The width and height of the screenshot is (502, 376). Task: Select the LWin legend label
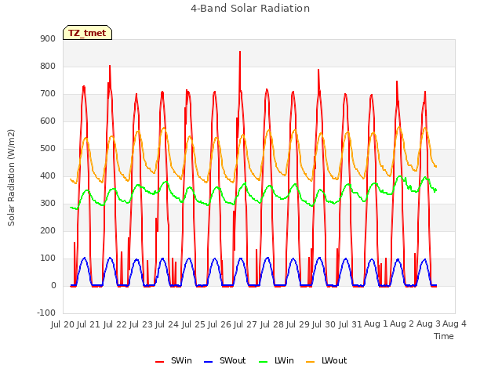coord(284,360)
